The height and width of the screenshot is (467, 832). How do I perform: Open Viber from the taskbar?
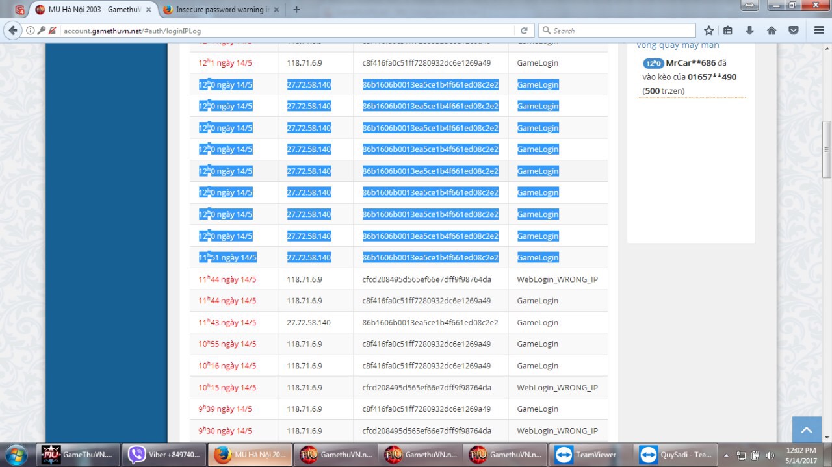point(165,455)
